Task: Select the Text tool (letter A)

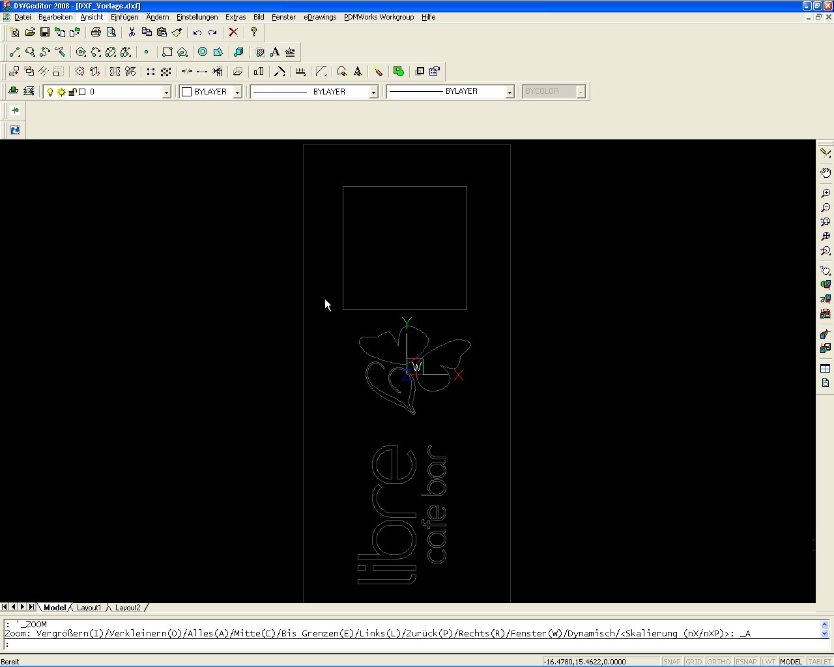Action: tap(275, 52)
